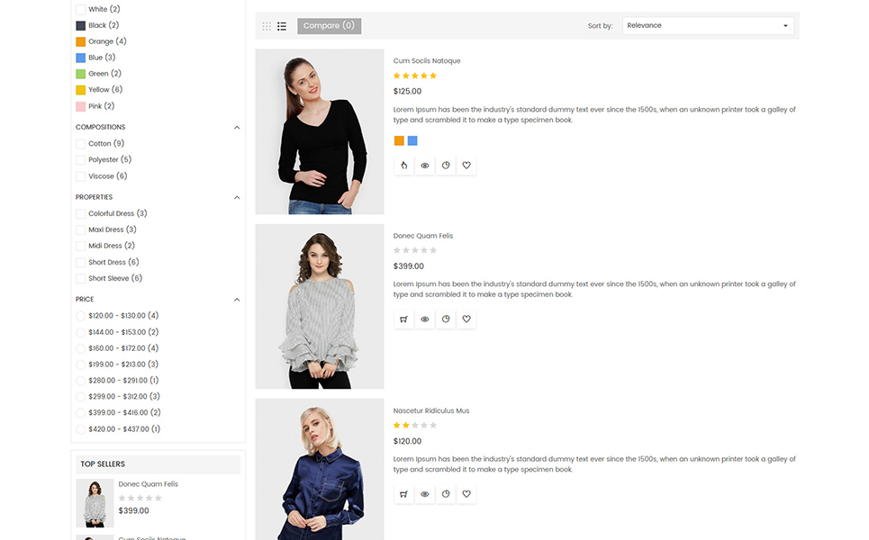
Task: Filter by Orange color swatch
Action: [x=80, y=41]
